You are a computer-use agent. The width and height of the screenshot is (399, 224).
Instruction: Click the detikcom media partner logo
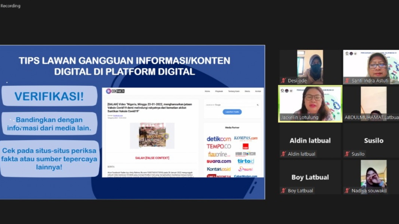pos(218,139)
